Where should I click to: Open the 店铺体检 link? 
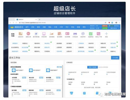click(103, 47)
